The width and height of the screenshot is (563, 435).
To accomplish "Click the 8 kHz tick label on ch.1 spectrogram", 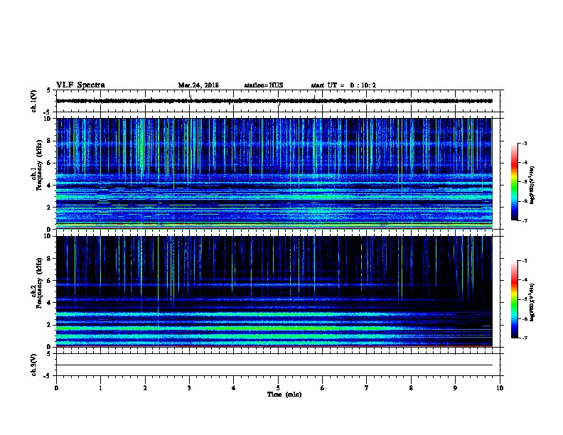I will coord(49,141).
